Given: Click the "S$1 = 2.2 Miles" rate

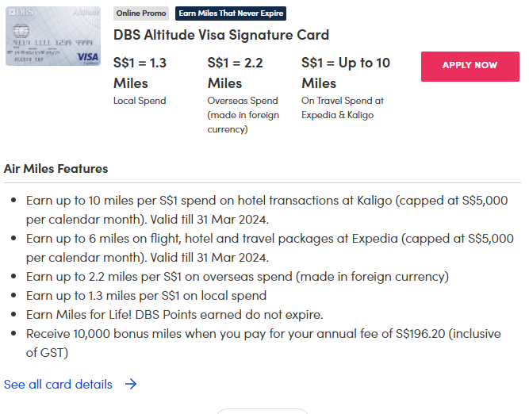Looking at the screenshot, I should click(x=235, y=72).
